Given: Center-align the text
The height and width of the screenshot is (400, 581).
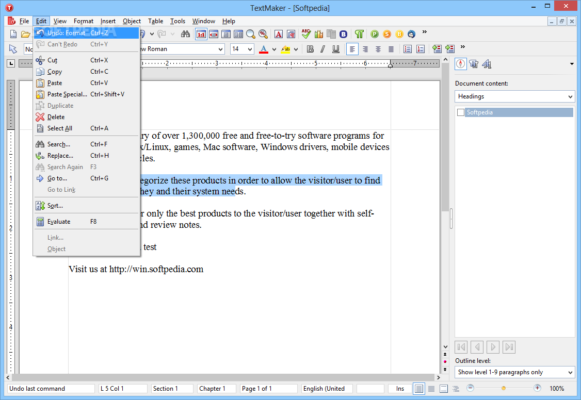Looking at the screenshot, I should point(378,49).
